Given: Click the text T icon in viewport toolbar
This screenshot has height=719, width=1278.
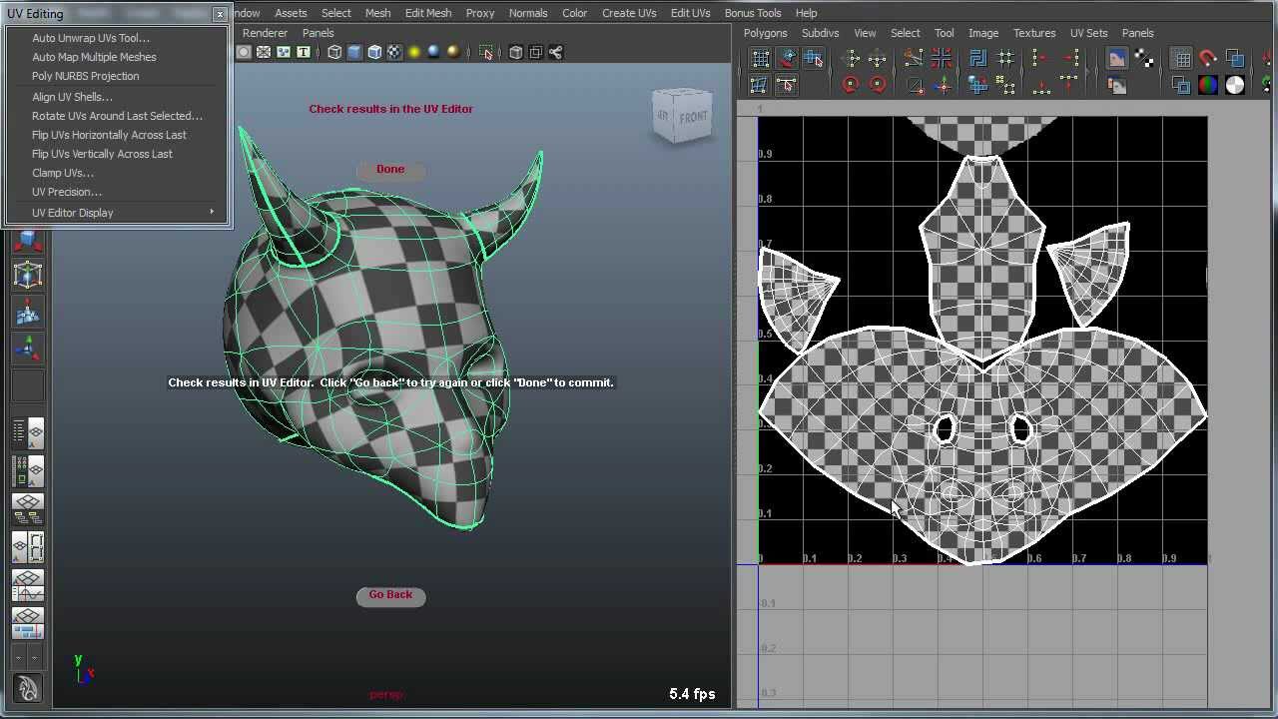Looking at the screenshot, I should click(303, 52).
